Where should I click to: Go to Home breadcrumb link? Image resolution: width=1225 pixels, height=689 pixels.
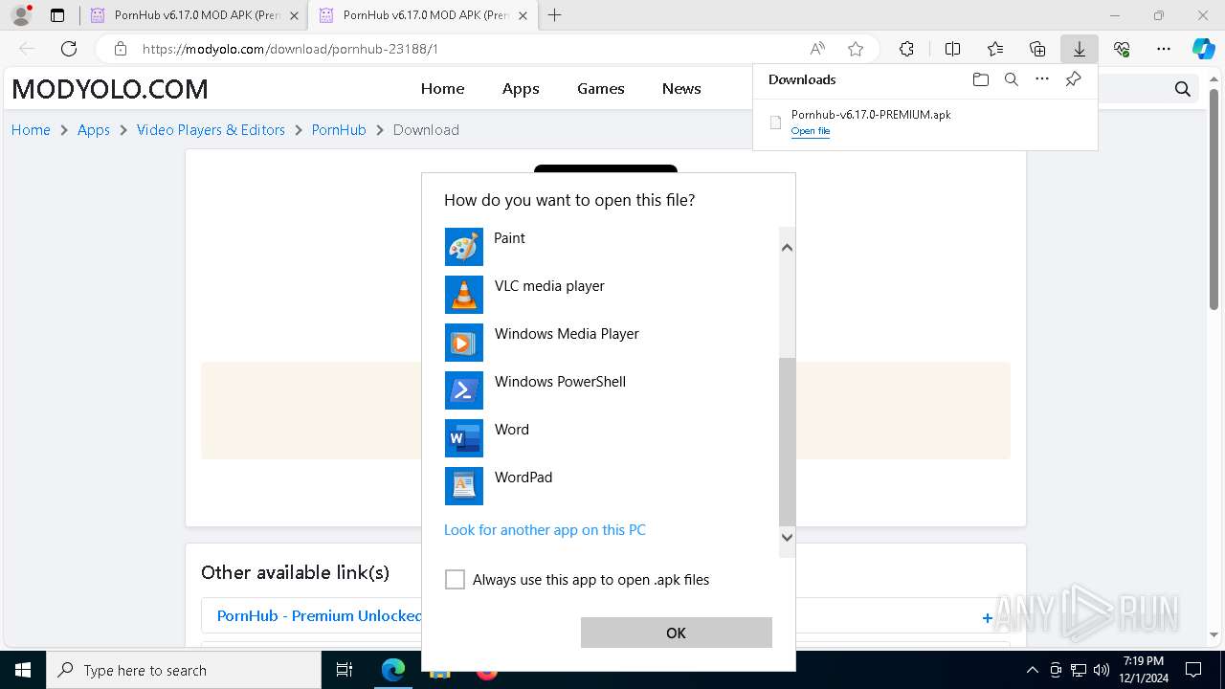click(31, 130)
